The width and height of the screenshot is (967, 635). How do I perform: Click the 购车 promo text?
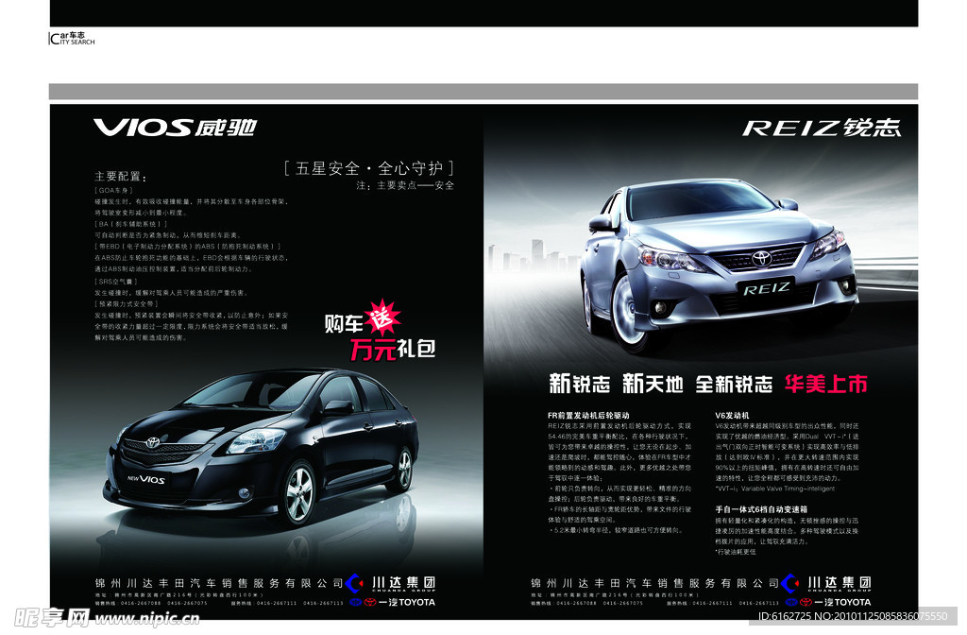click(x=344, y=323)
